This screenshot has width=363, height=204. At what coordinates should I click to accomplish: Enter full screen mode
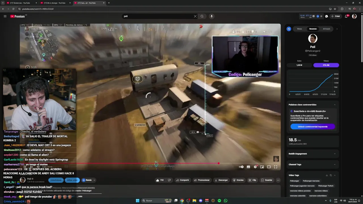276,167
